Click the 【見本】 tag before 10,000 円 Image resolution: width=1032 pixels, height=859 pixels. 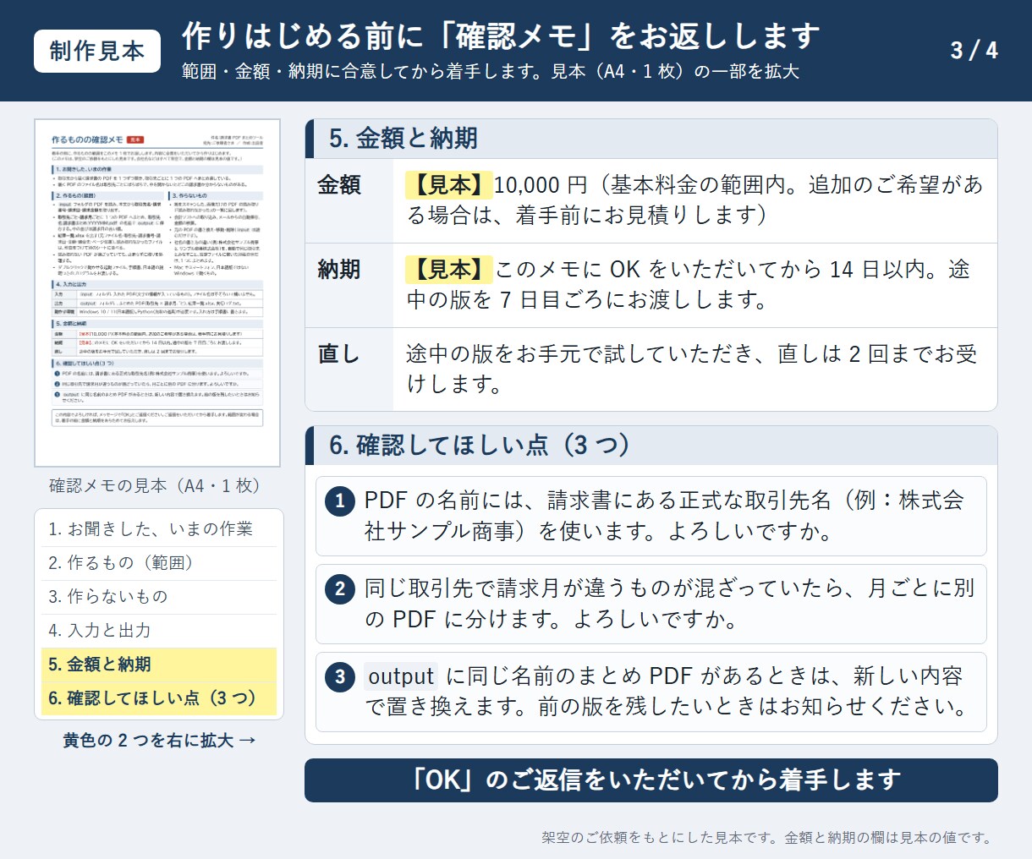[x=449, y=185]
